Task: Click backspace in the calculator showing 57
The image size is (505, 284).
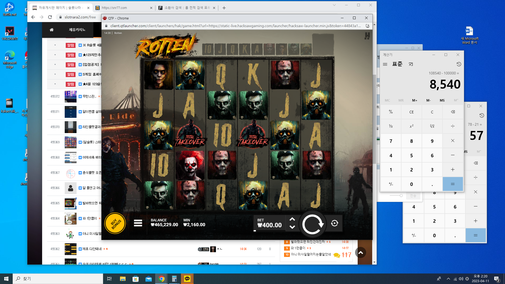Action: click(x=476, y=163)
